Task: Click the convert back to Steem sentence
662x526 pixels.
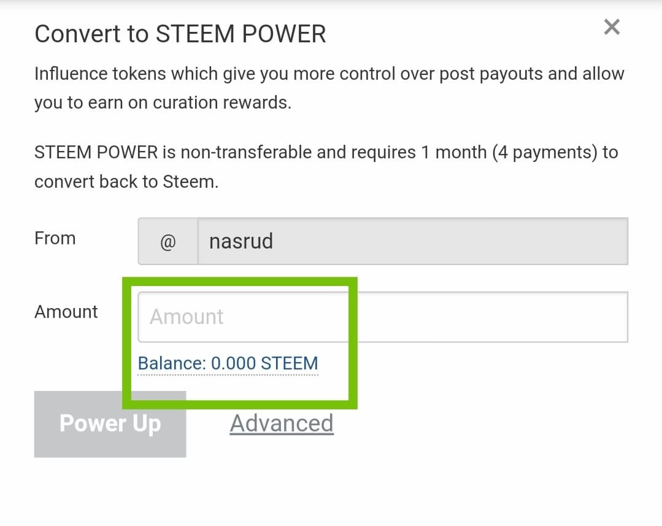Action: click(126, 182)
